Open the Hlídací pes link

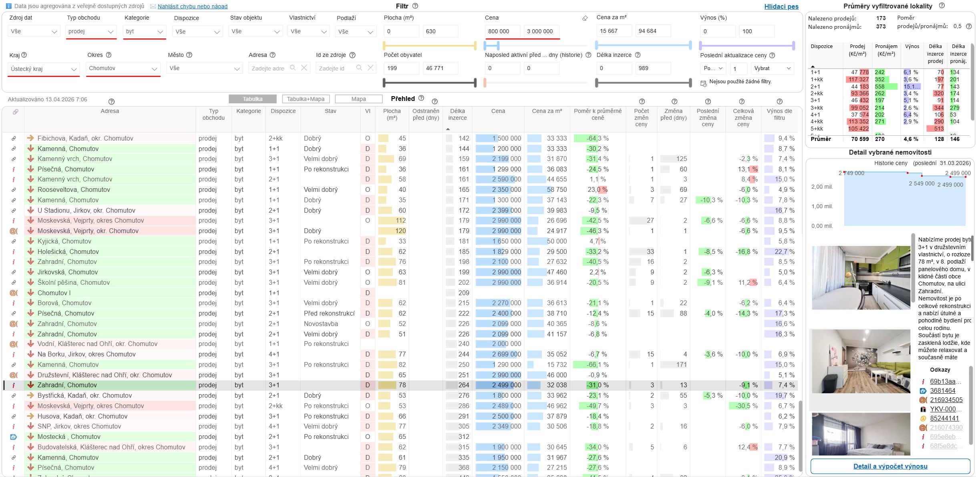[x=781, y=6]
